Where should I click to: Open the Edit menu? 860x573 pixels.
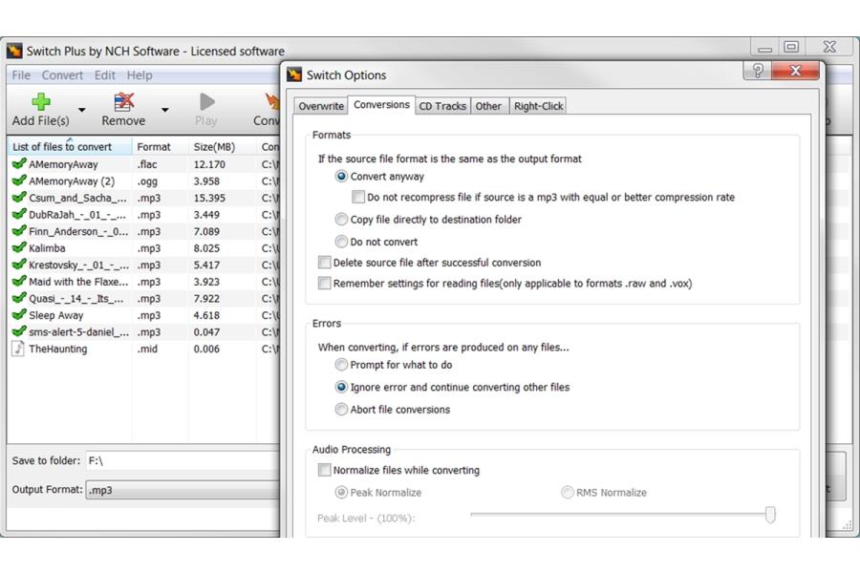pos(104,75)
